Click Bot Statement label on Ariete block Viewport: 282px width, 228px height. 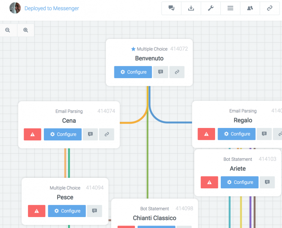238,159
